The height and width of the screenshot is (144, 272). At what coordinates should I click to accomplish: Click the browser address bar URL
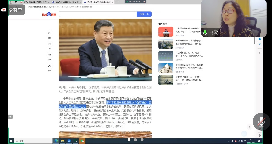61,7
